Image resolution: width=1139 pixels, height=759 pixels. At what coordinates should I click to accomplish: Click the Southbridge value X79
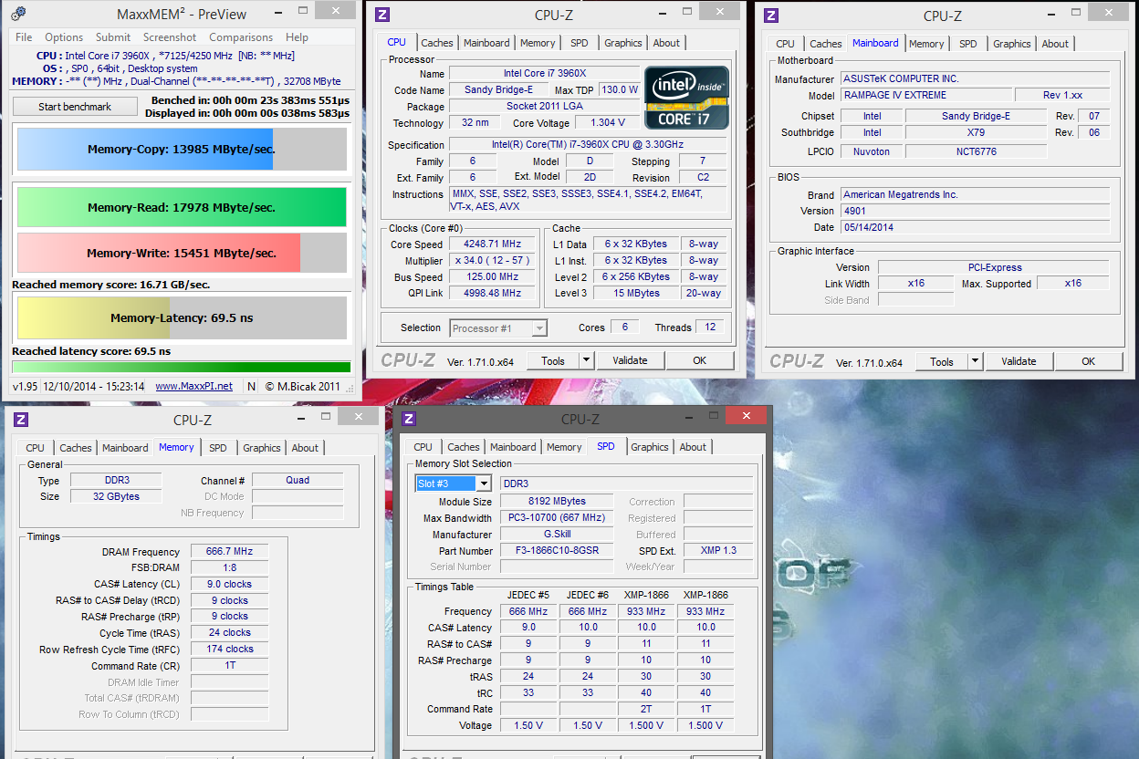(x=977, y=132)
